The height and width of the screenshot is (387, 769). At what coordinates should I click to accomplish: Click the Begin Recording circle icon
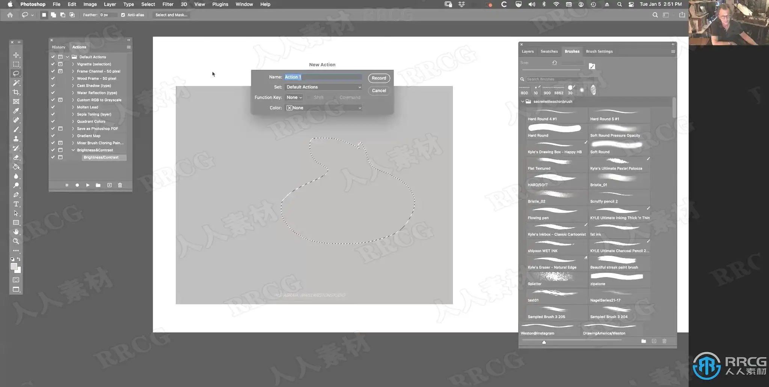(x=77, y=185)
